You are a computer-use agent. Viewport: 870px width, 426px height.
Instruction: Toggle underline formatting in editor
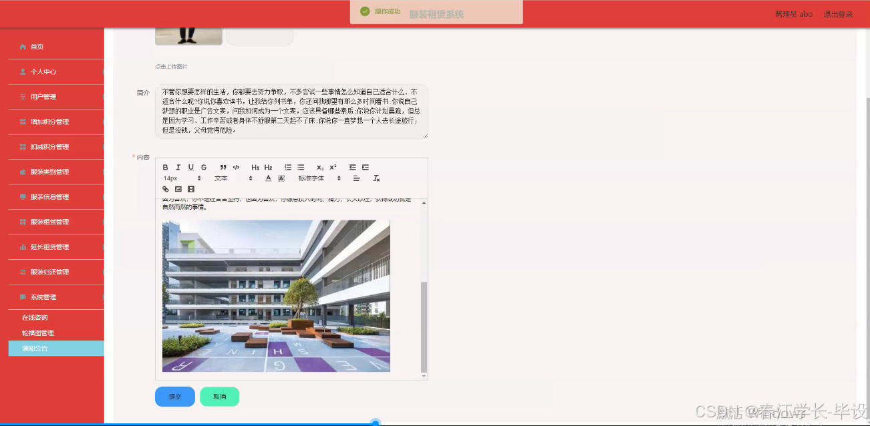click(190, 168)
